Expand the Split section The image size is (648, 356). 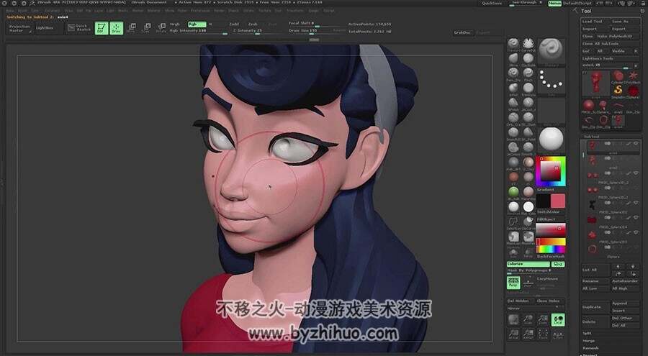coord(587,333)
